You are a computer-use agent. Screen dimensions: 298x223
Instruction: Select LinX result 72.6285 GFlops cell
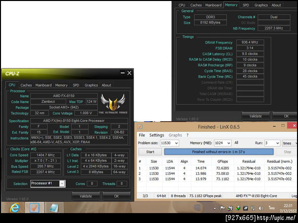[x=223, y=168]
